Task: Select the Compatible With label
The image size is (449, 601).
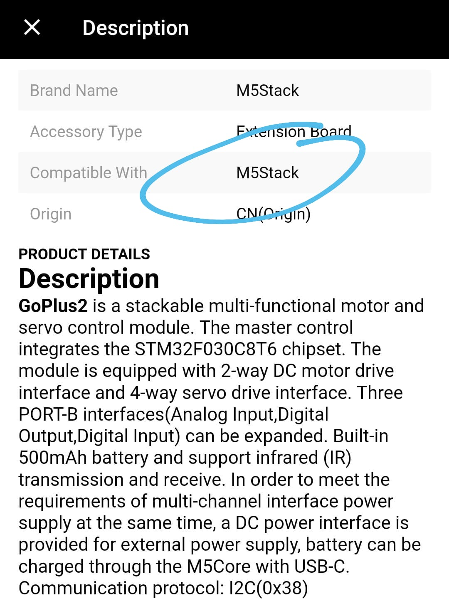Action: tap(89, 172)
